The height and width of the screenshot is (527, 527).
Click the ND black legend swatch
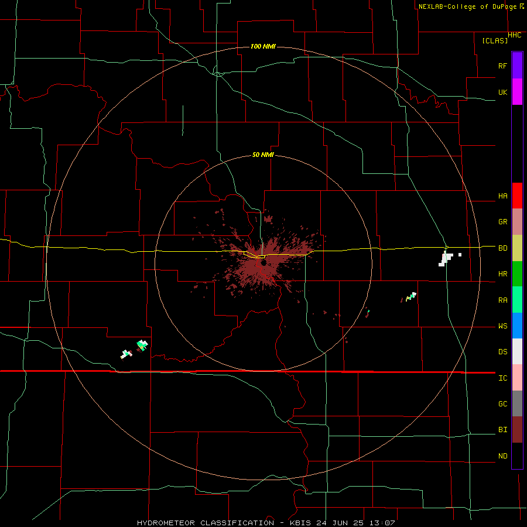point(517,456)
